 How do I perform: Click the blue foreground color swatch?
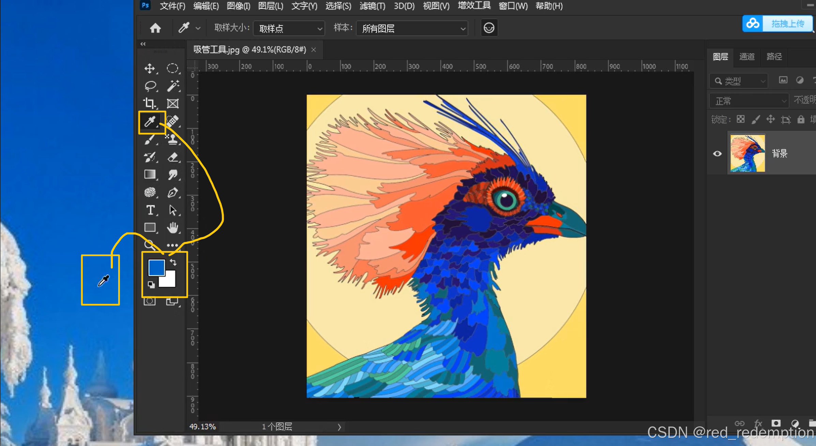pyautogui.click(x=156, y=268)
